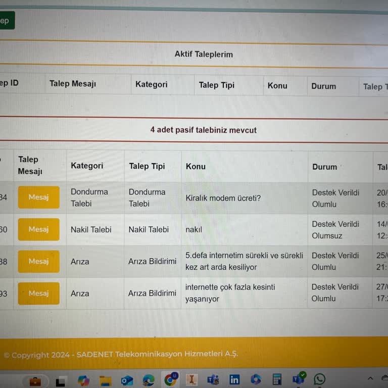Click Talep Tipi header in passive table
This screenshot has height=388, width=388.
(x=147, y=166)
